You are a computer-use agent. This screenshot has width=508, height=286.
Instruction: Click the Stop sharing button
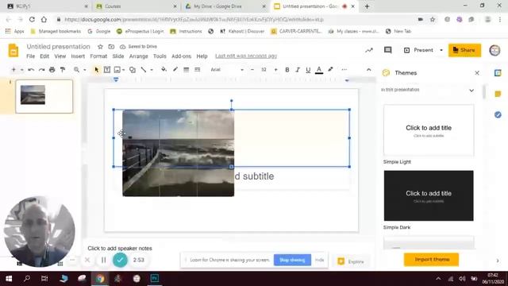click(x=292, y=260)
